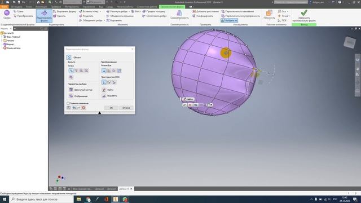Click Объединить вершины tool
The height and width of the screenshot is (203, 361).
[x=120, y=16]
